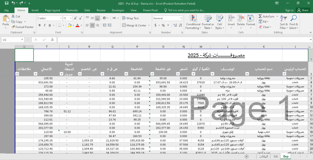Switch to the Formulas tab
The height and width of the screenshot is (160, 313).
(x=72, y=10)
